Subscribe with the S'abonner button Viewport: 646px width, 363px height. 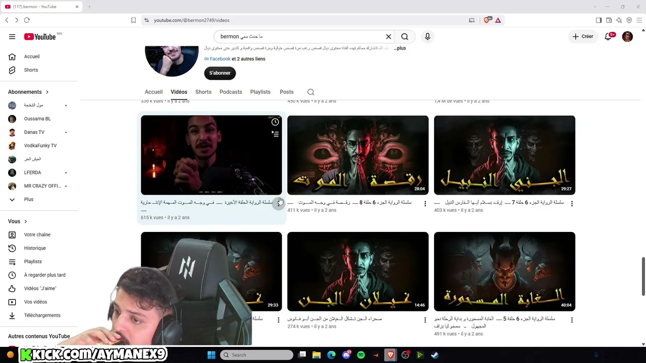pos(220,73)
